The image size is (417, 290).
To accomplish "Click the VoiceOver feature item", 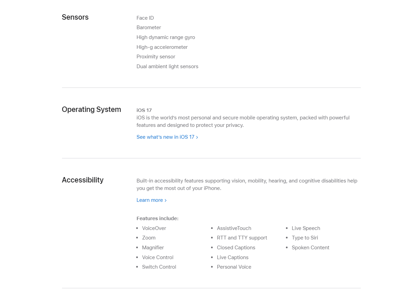I will (154, 228).
